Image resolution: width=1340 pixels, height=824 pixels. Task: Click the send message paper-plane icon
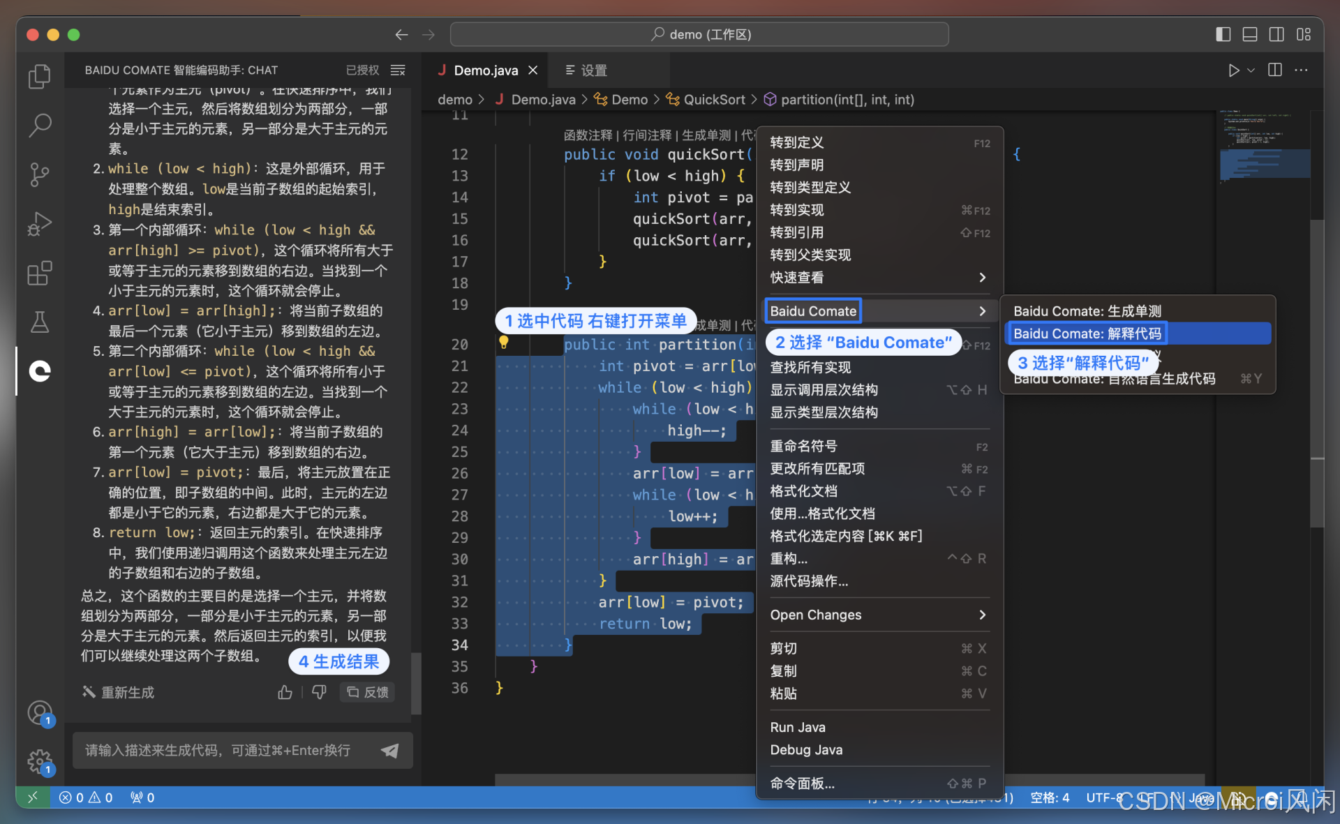390,750
